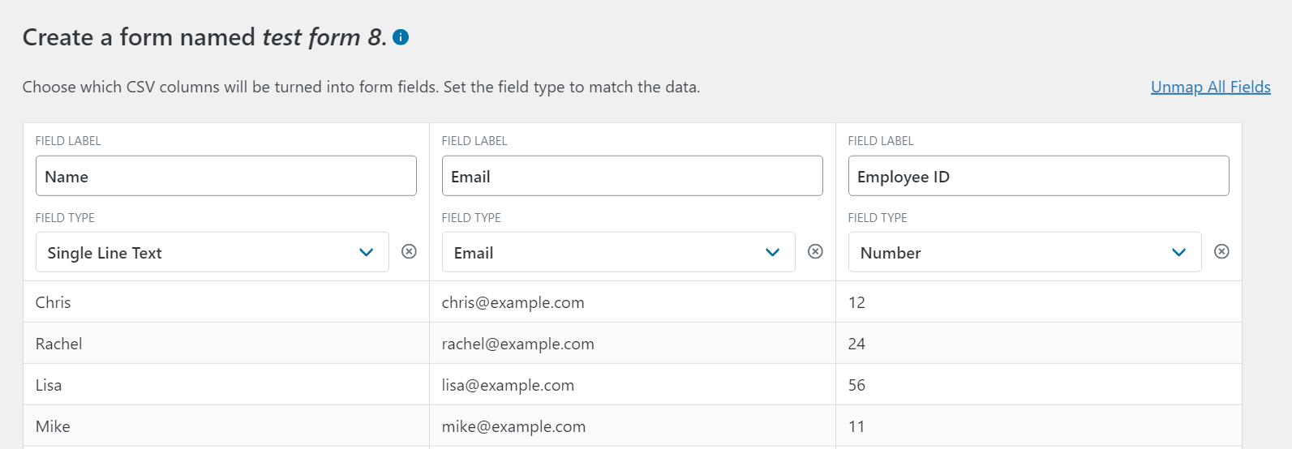Viewport: 1292px width, 449px height.
Task: Click the info icon beside the form title
Action: pos(401,37)
